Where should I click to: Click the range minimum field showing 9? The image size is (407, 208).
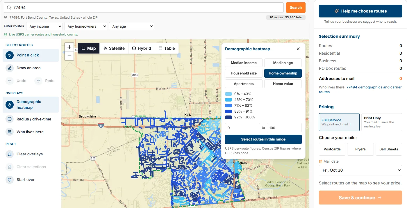242,128
